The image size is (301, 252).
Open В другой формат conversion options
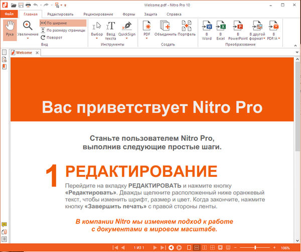[257, 30]
